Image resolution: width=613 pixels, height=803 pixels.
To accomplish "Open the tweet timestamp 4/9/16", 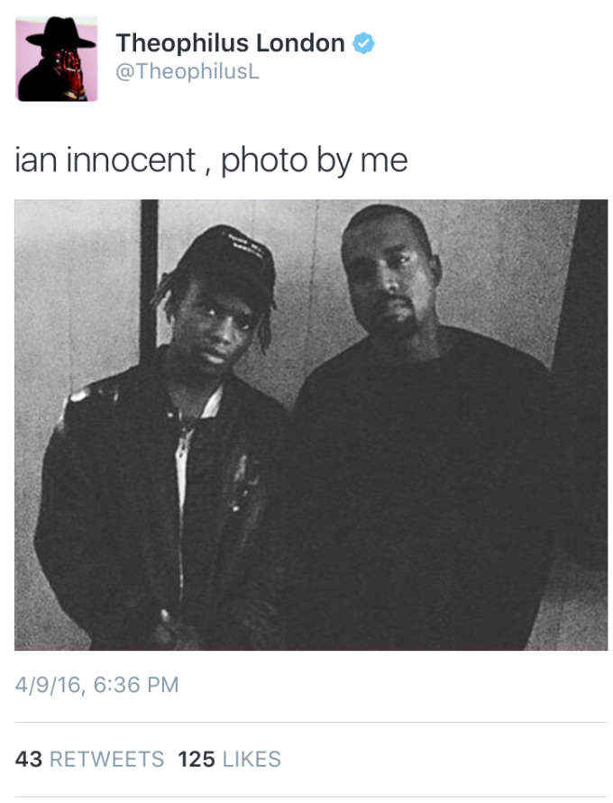I will (x=49, y=685).
